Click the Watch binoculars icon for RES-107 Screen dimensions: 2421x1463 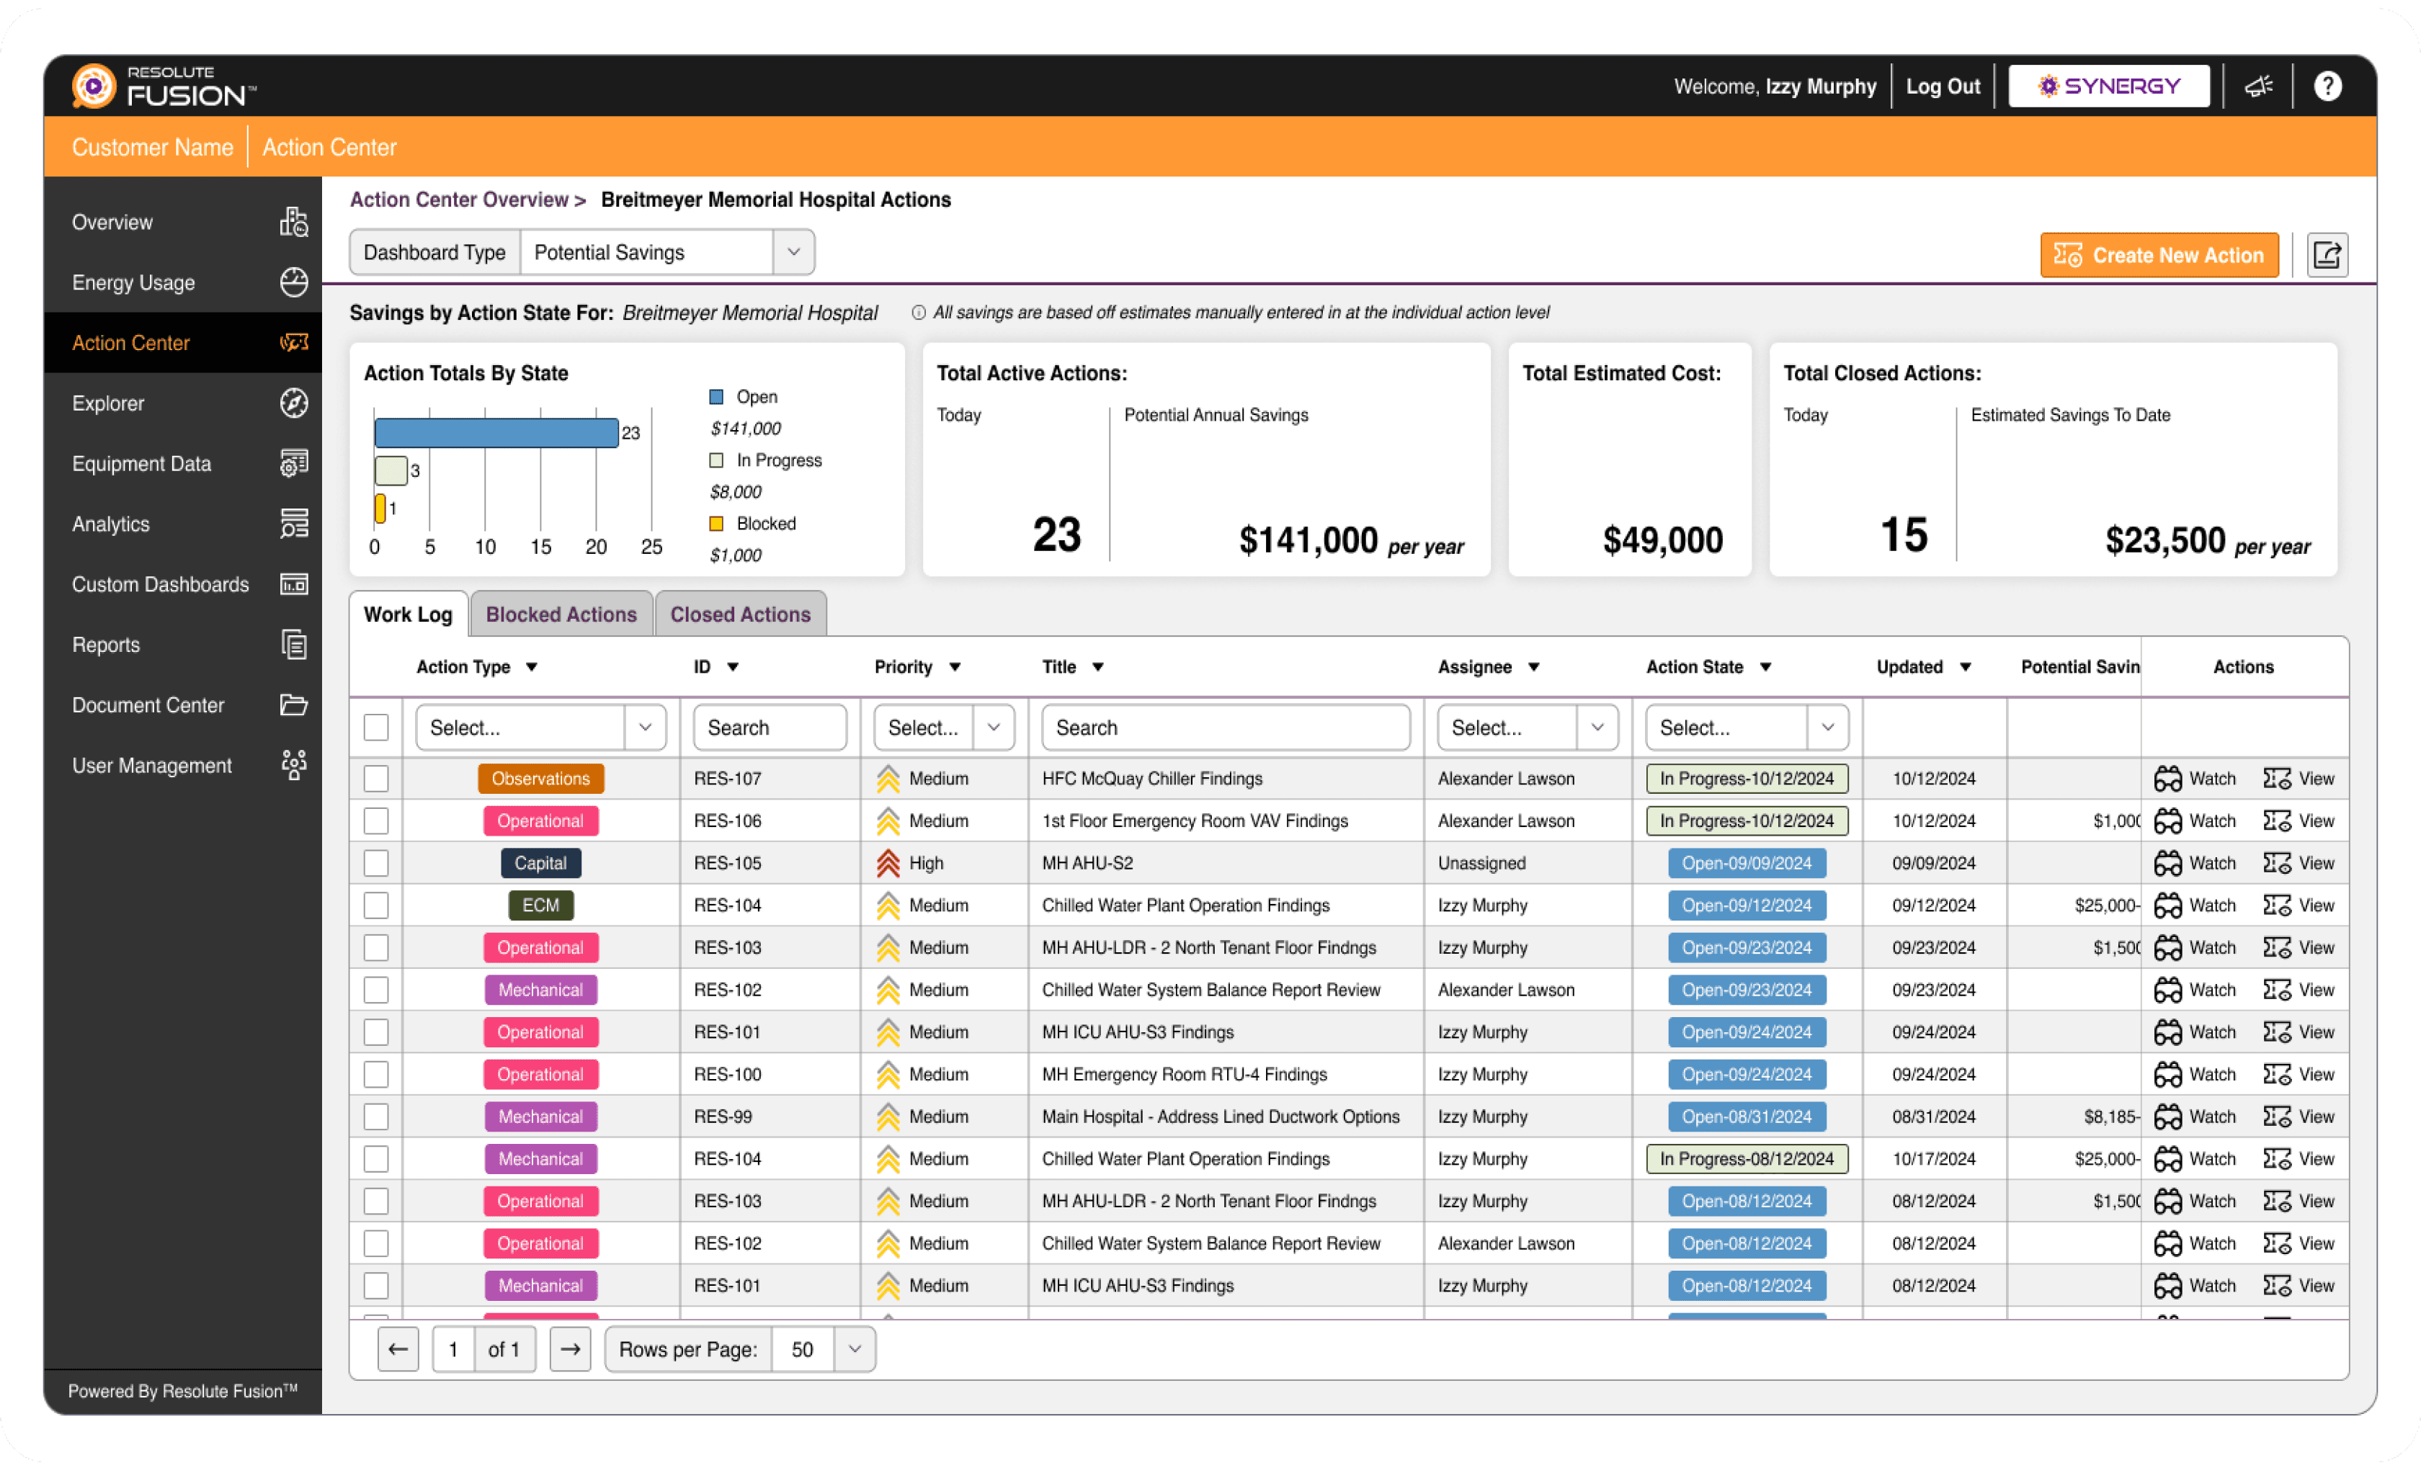pos(2167,779)
